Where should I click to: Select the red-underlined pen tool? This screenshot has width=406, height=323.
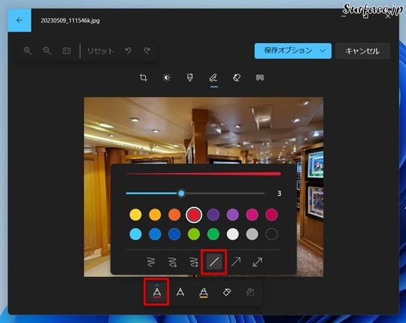156,292
